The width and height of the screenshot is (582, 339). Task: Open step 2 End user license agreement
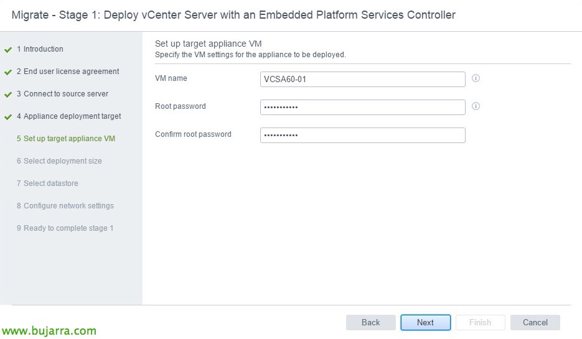(x=68, y=72)
